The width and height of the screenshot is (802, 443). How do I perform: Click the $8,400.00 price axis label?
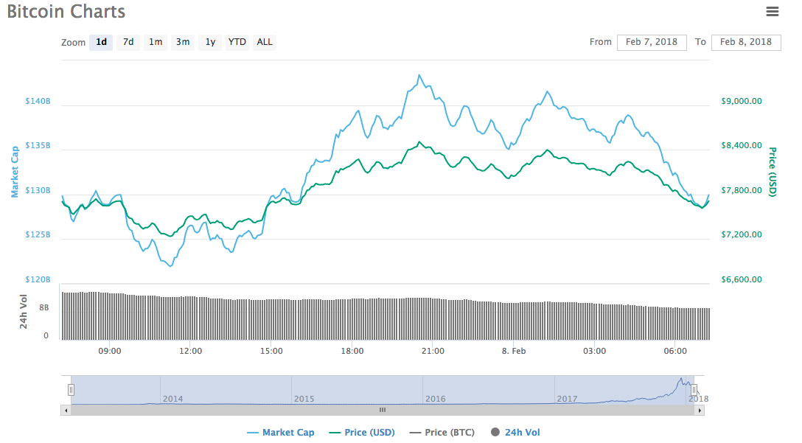(x=741, y=145)
